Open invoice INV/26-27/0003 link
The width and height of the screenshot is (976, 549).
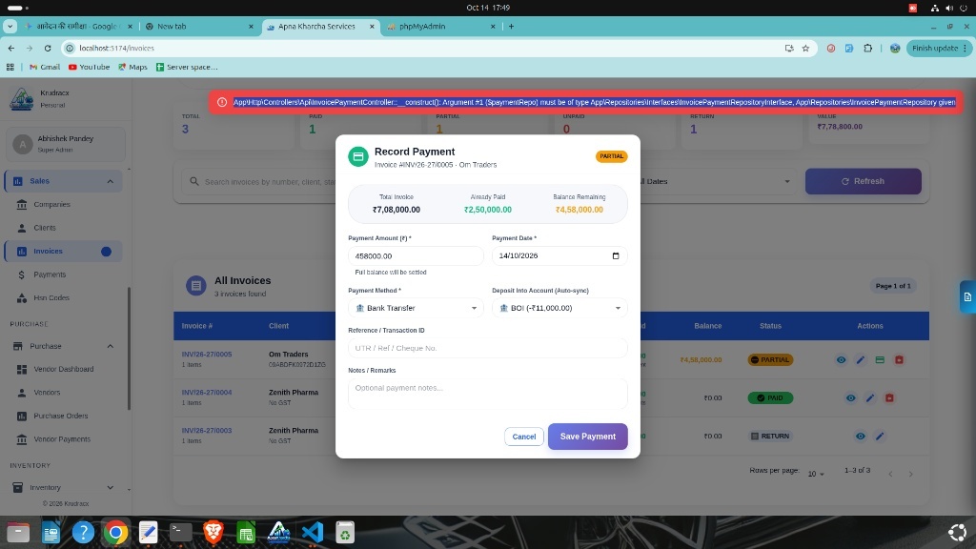[207, 430]
